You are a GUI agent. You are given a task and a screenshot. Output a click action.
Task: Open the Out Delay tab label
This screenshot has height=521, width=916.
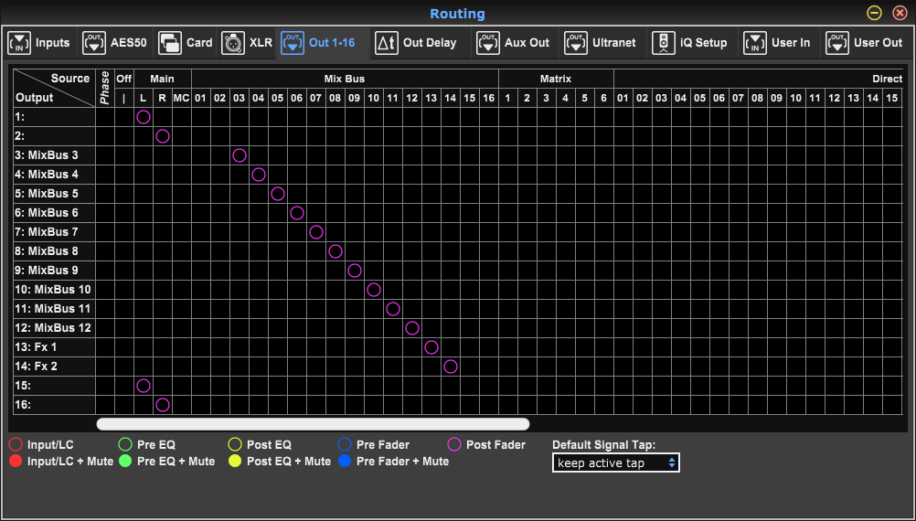[x=430, y=43]
